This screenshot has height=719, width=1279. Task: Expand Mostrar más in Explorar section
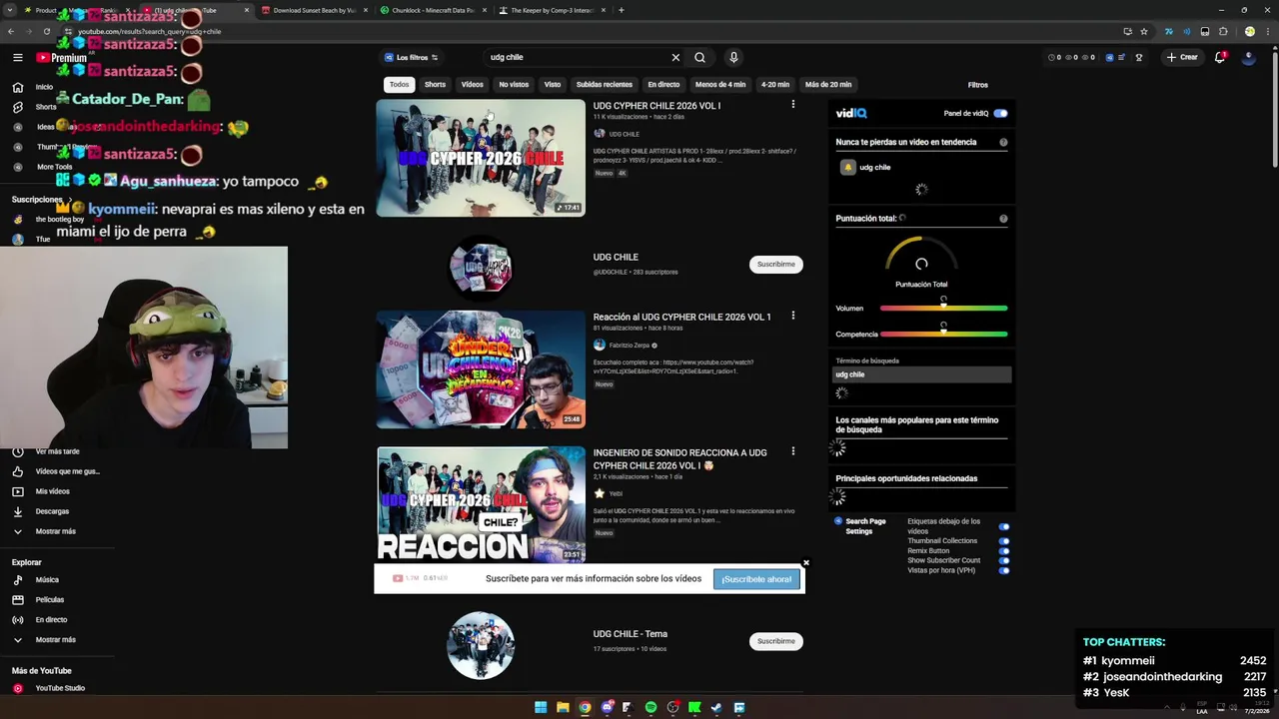(55, 639)
